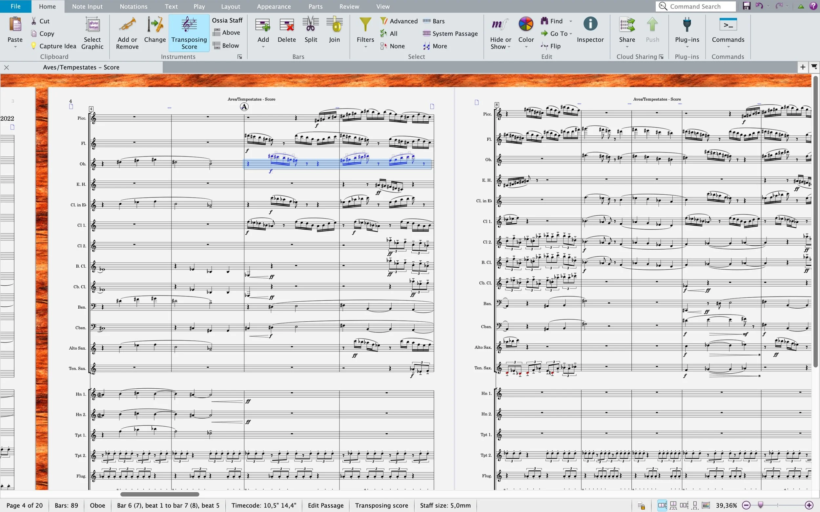Enable panorama view in status bar
820x512 pixels.
(706, 505)
